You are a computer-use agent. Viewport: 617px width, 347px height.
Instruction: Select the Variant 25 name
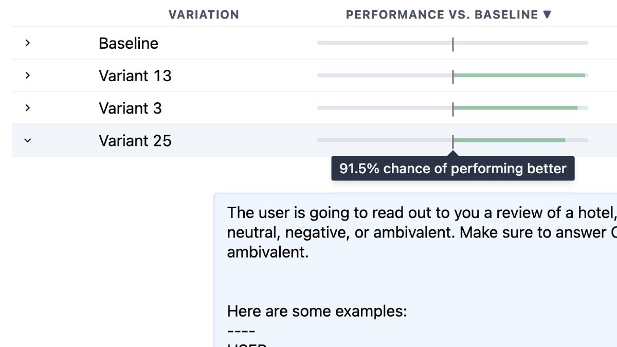tap(135, 140)
